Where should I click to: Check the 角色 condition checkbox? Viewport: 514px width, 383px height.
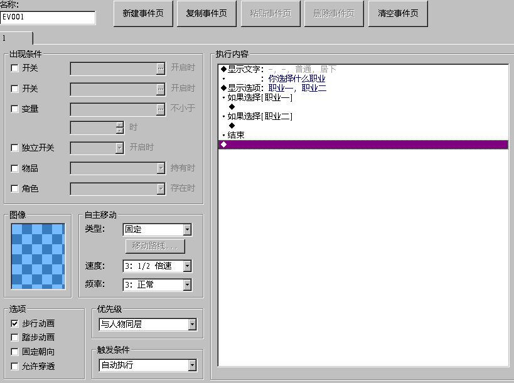(x=15, y=188)
